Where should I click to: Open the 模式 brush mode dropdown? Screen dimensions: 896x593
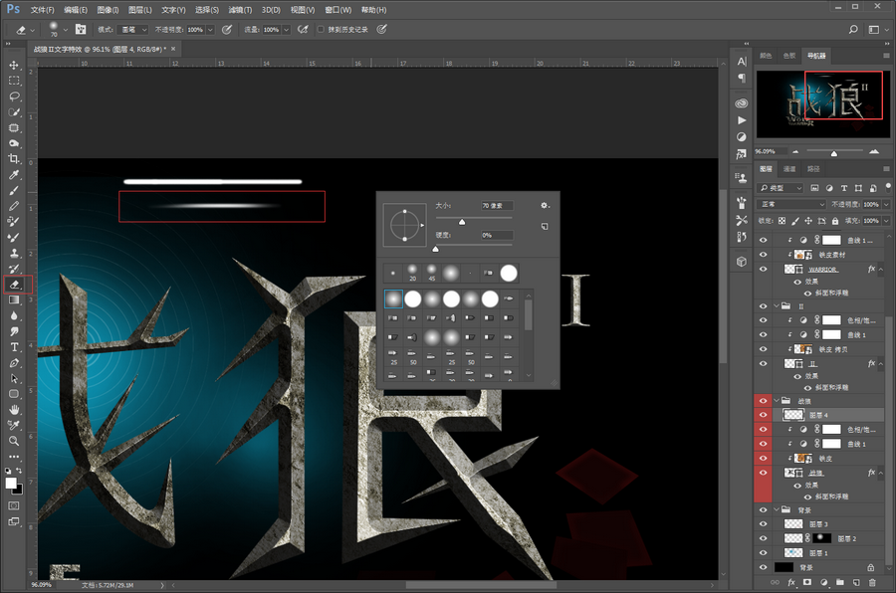tap(131, 30)
